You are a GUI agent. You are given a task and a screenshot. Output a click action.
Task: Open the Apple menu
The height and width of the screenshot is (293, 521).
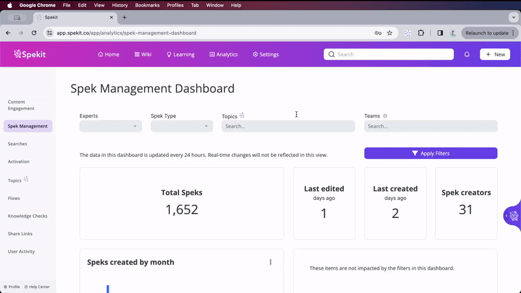click(x=10, y=5)
